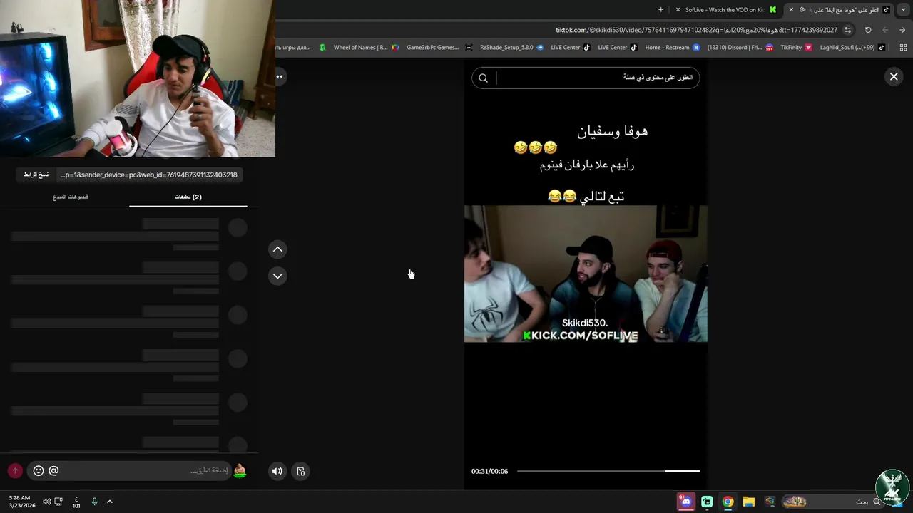
Task: Click the copy link button (نسخ الرابط)
Action: pos(36,175)
